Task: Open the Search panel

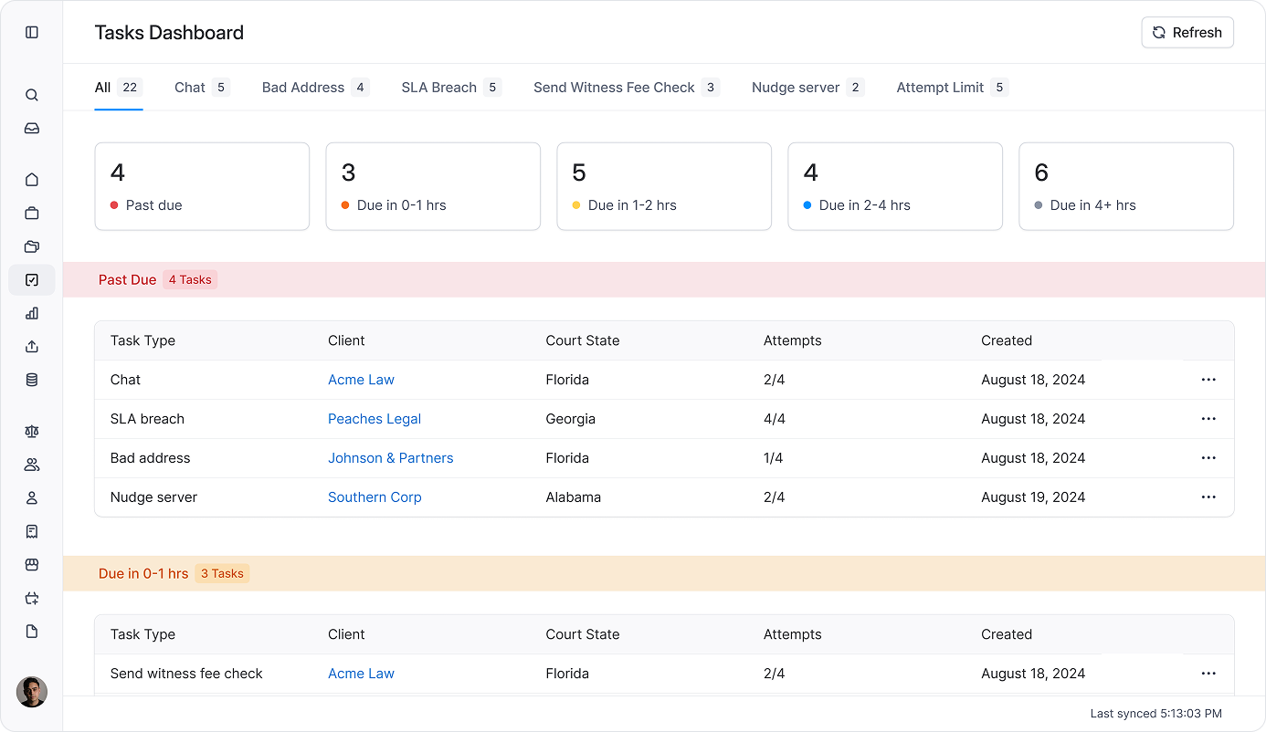Action: (x=32, y=94)
